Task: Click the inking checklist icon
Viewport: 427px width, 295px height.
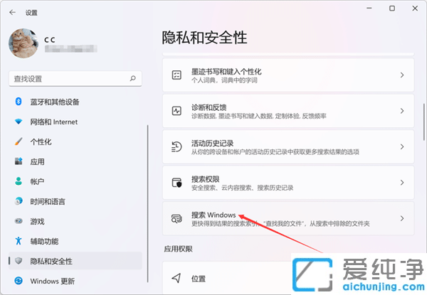Action: pos(176,75)
